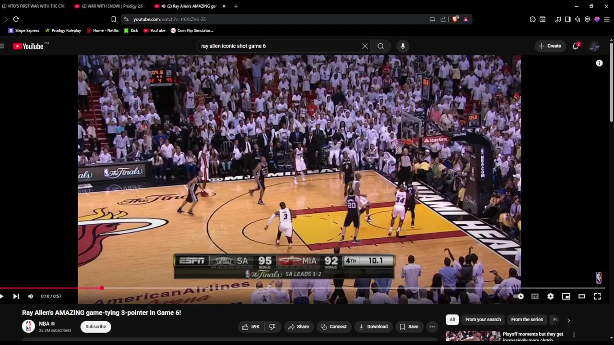Mute the video volume speaker icon
The width and height of the screenshot is (614, 345).
pyautogui.click(x=31, y=296)
